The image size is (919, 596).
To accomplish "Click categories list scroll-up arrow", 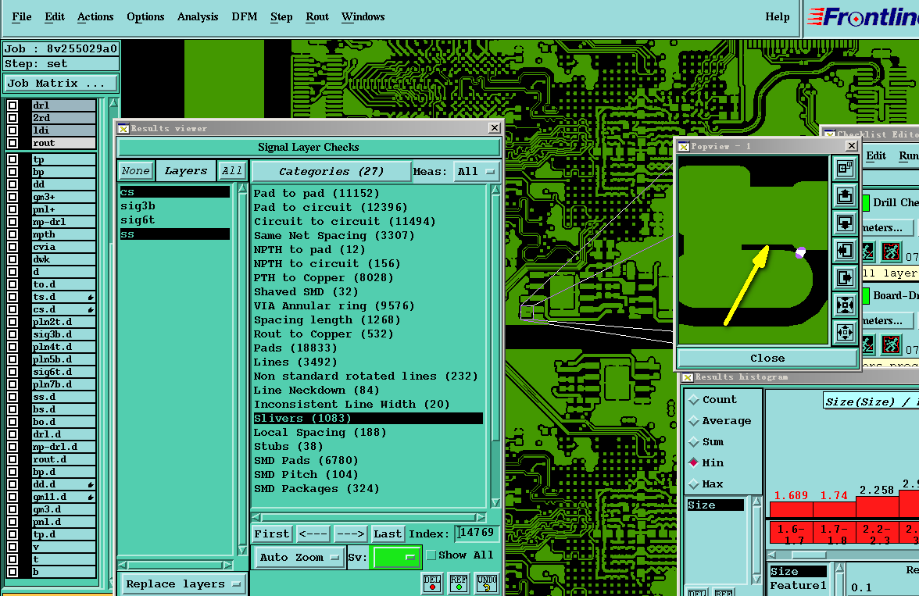I will [x=495, y=190].
